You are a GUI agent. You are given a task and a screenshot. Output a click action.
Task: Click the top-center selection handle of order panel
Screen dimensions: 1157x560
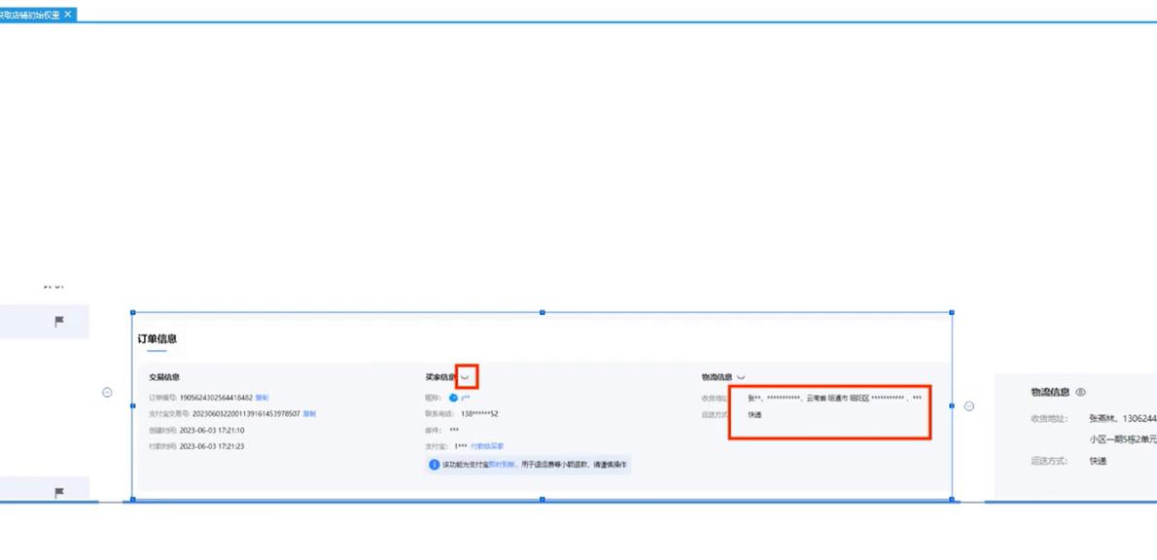tap(543, 313)
